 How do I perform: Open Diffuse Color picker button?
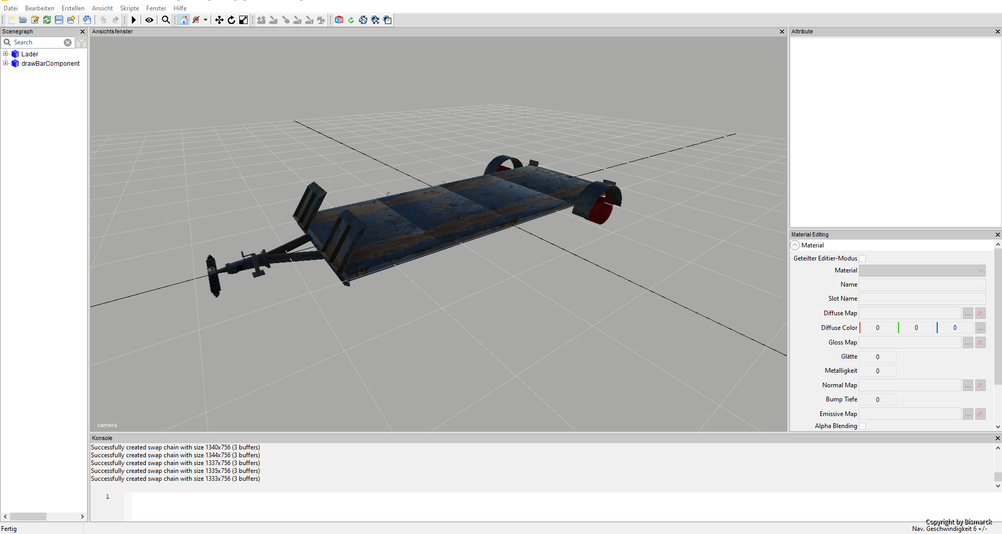pyautogui.click(x=980, y=328)
